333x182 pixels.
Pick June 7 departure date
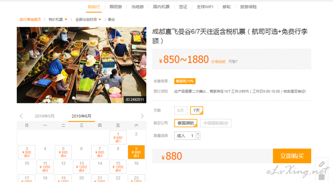click(x=100, y=152)
